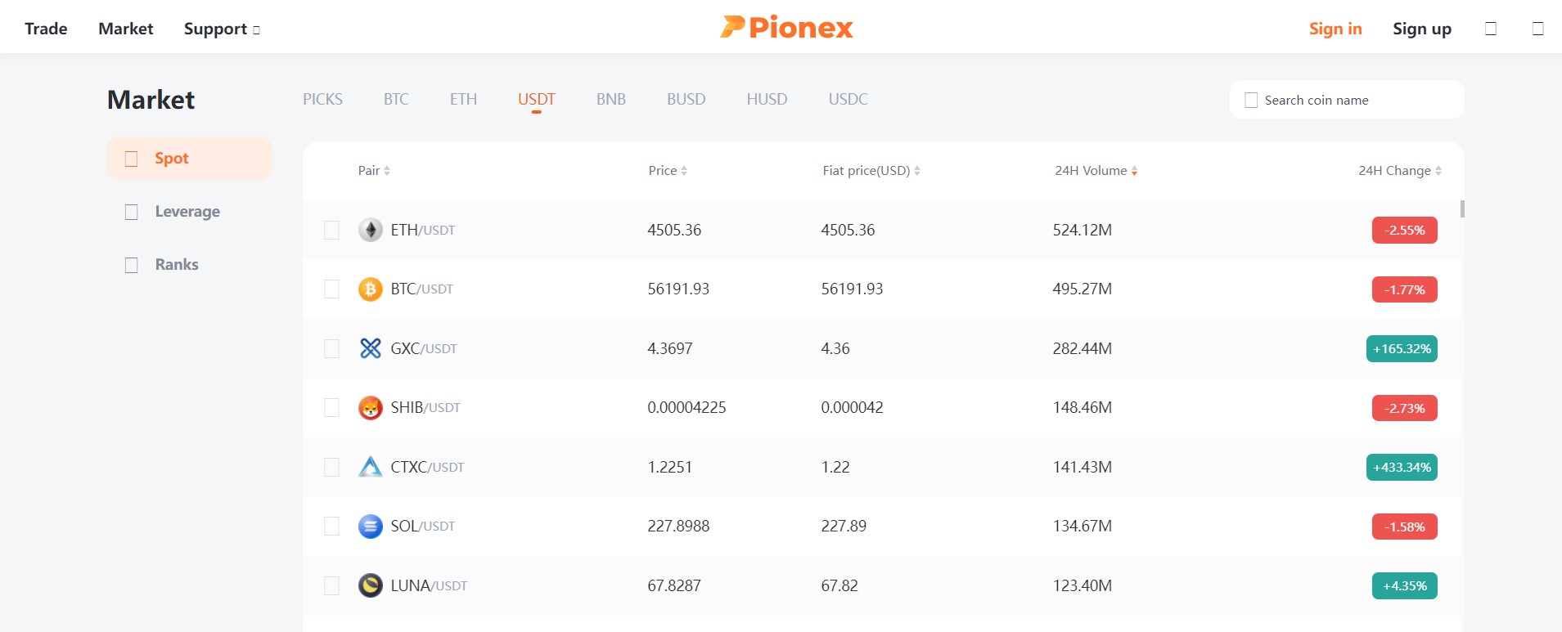Click the LUNA coin icon

tap(371, 585)
